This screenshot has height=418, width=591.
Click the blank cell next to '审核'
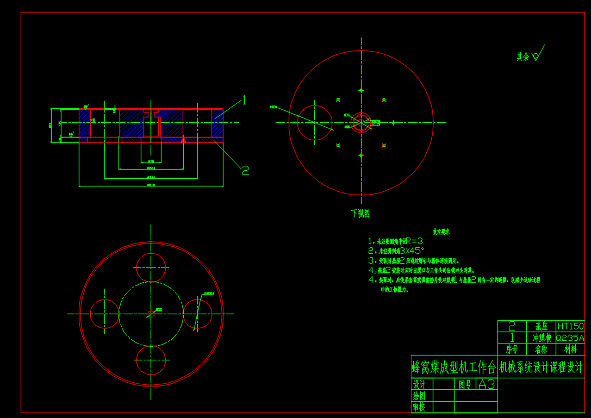click(444, 407)
